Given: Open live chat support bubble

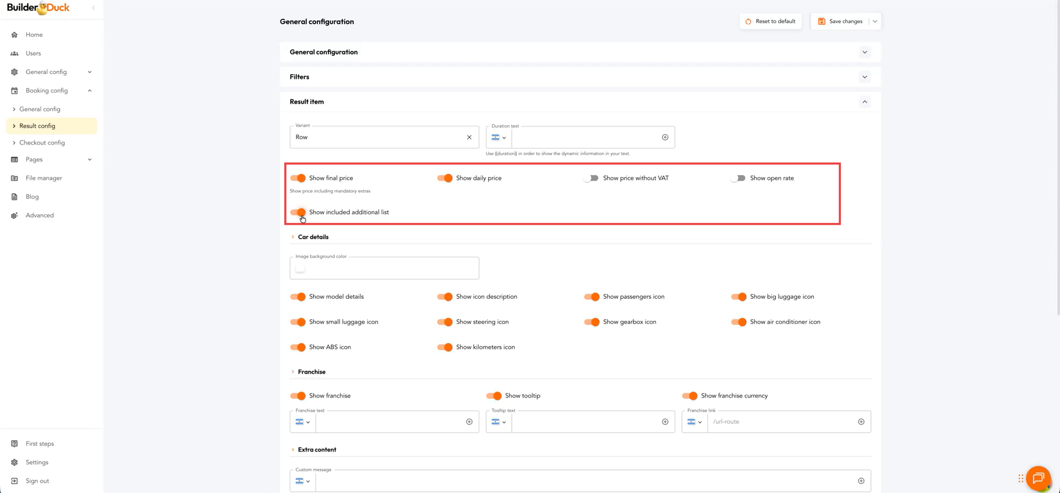Looking at the screenshot, I should click(x=1038, y=478).
